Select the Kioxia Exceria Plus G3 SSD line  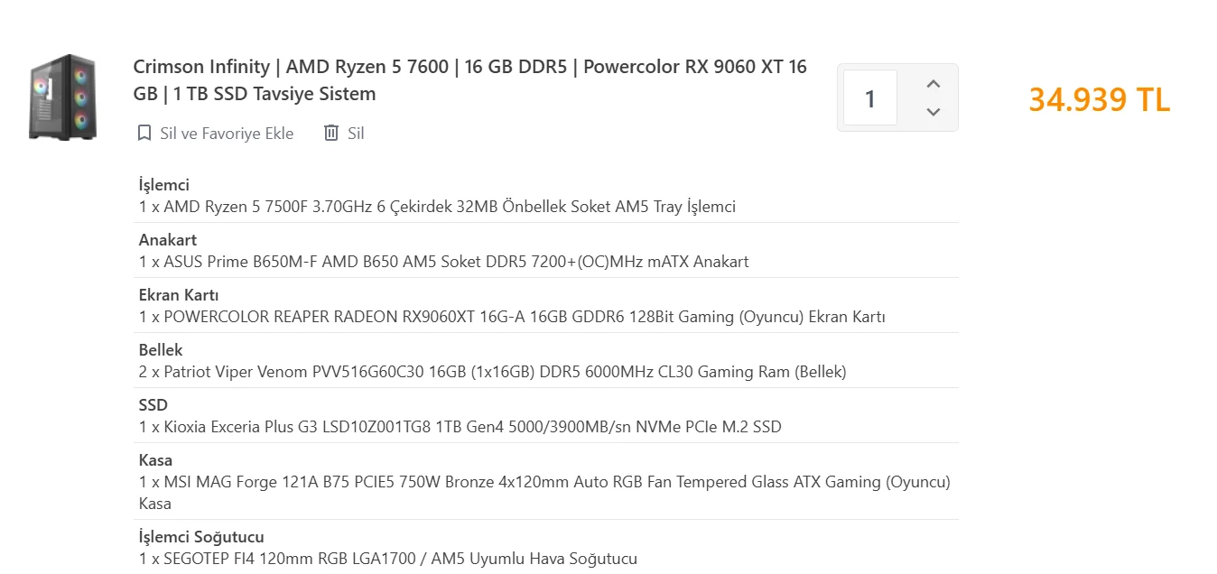[x=460, y=427]
